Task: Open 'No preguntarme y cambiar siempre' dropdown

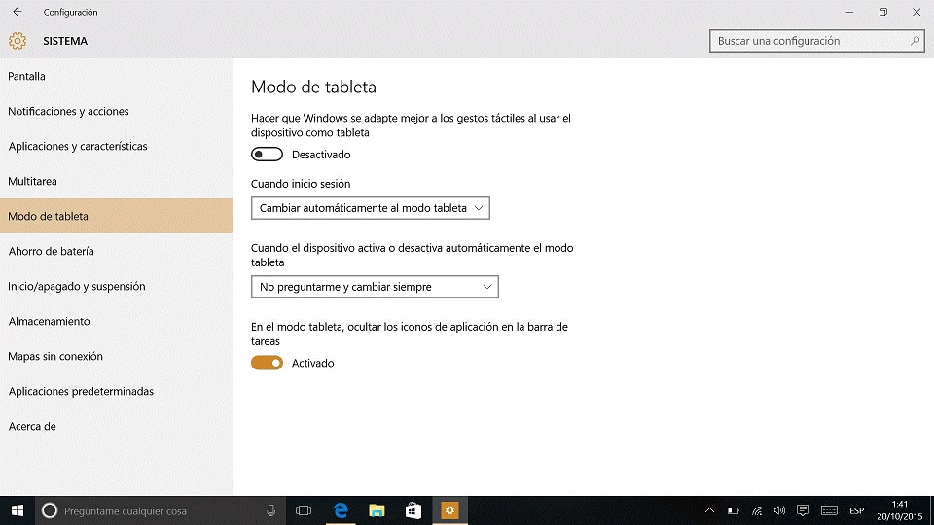Action: click(375, 287)
